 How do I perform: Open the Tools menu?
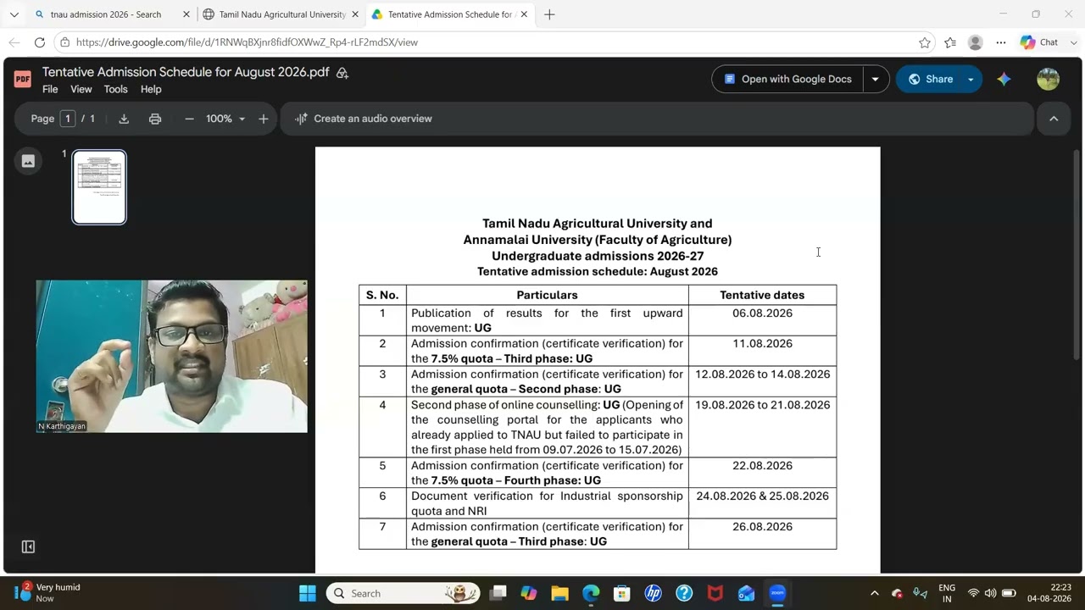tap(115, 89)
